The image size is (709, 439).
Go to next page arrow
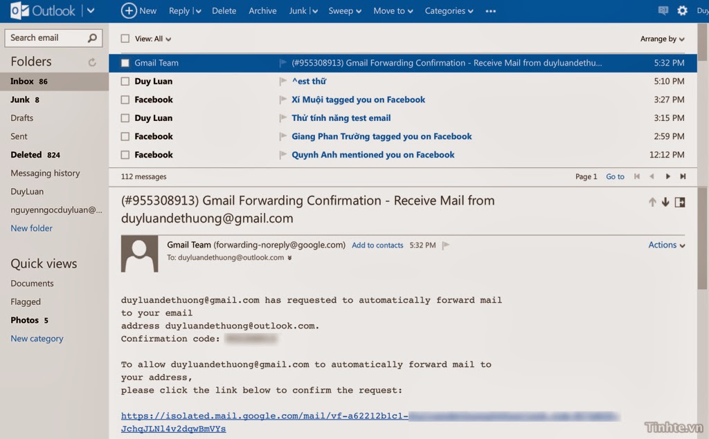668,176
